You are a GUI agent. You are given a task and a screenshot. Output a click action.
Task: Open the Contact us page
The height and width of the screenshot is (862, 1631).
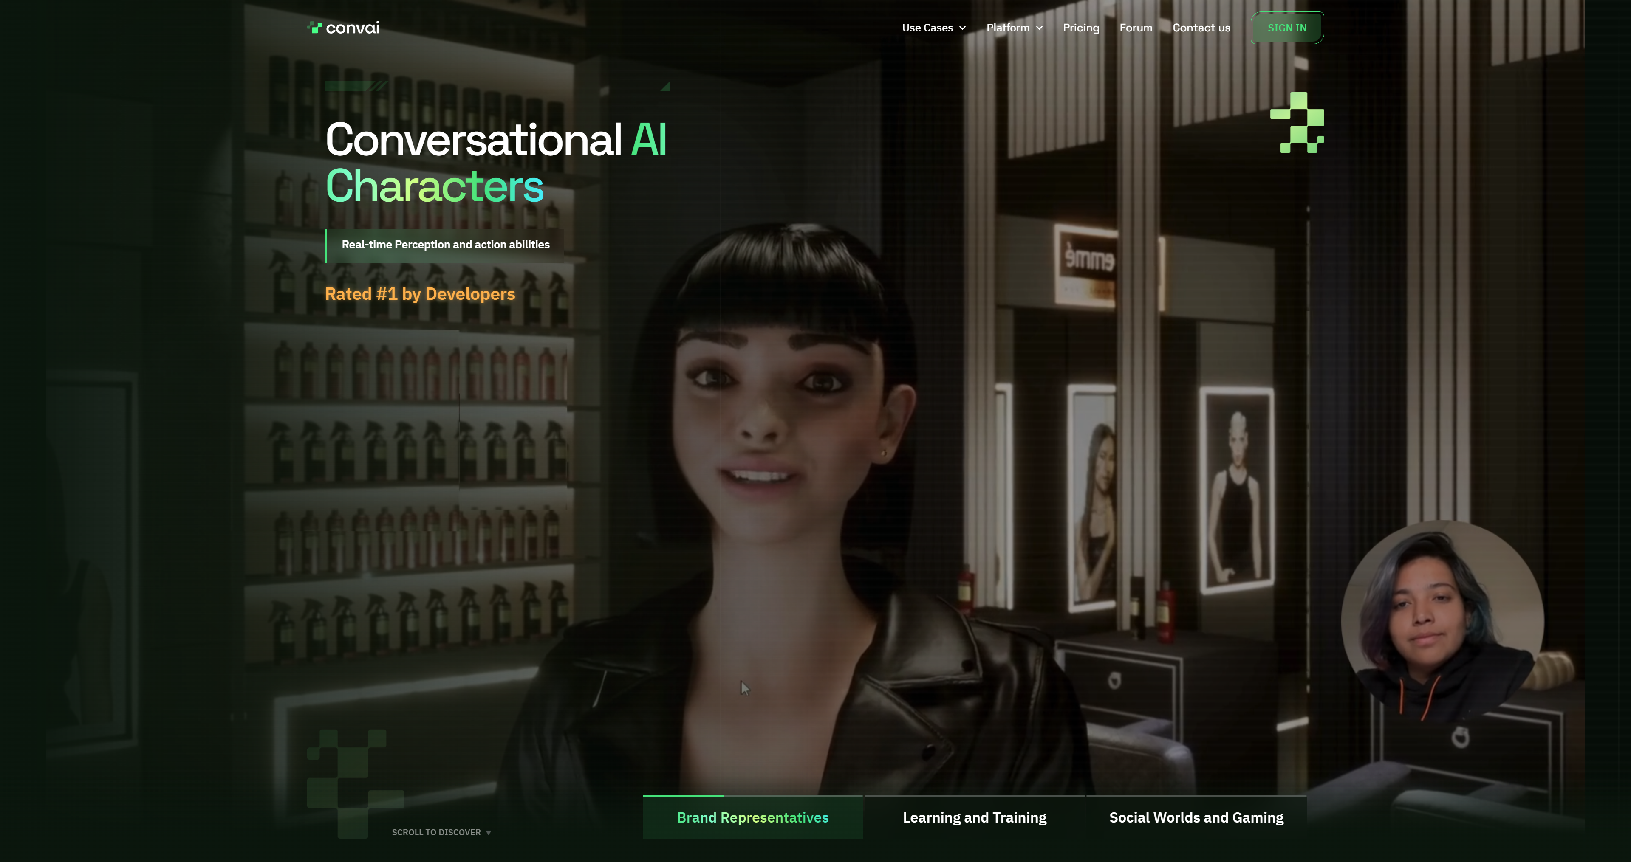[1201, 28]
